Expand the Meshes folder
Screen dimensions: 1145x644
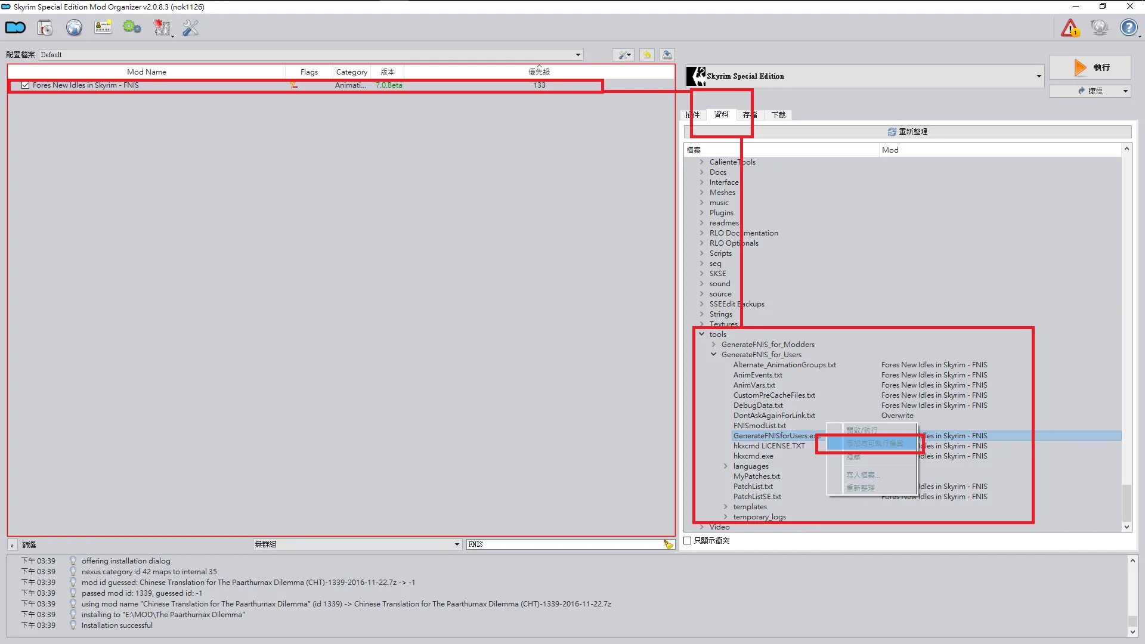click(x=701, y=193)
